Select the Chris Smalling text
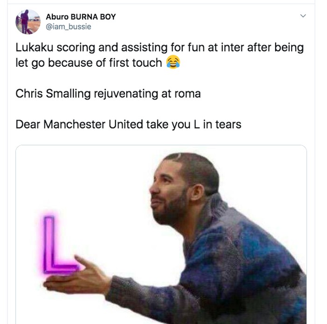Screen dimensions: 327x324 53,94
